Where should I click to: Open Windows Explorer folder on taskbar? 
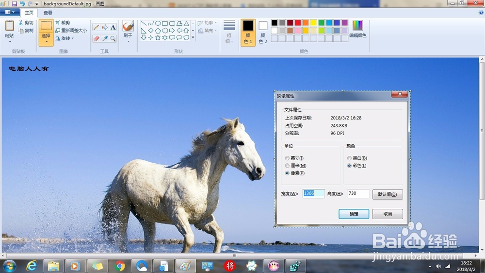(x=53, y=266)
